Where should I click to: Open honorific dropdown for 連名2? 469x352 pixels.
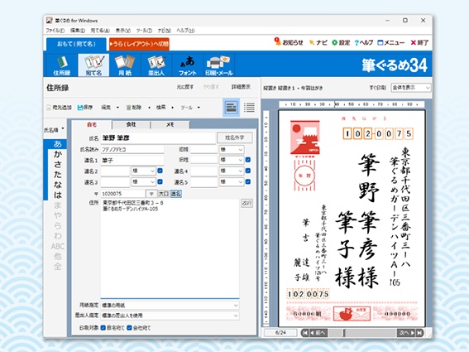coord(144,171)
